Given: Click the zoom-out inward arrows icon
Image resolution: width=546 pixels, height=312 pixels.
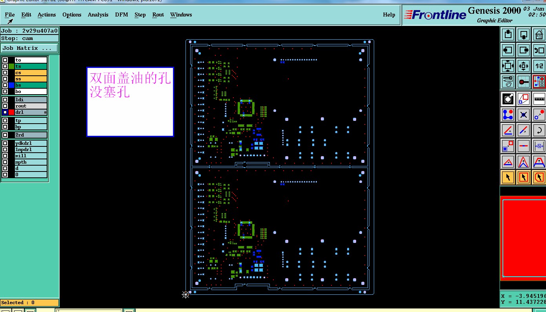Looking at the screenshot, I should (524, 66).
